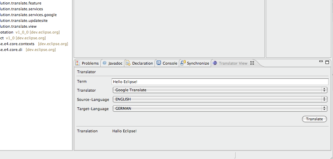Click the Translation result 'Hallo Eclipse!'
This screenshot has width=333, height=159.
coord(124,131)
